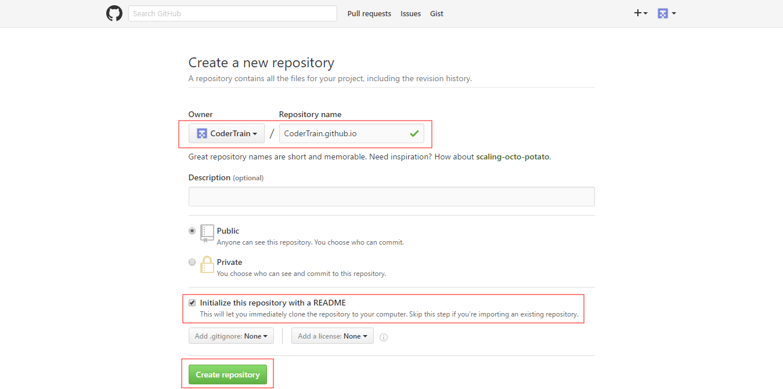Open the Issues page
Screen dimensions: 783x389
(410, 13)
